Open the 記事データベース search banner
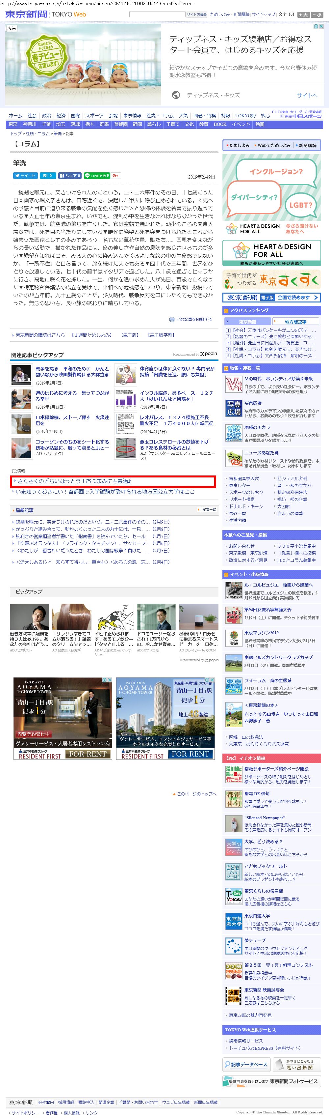 point(247,1064)
